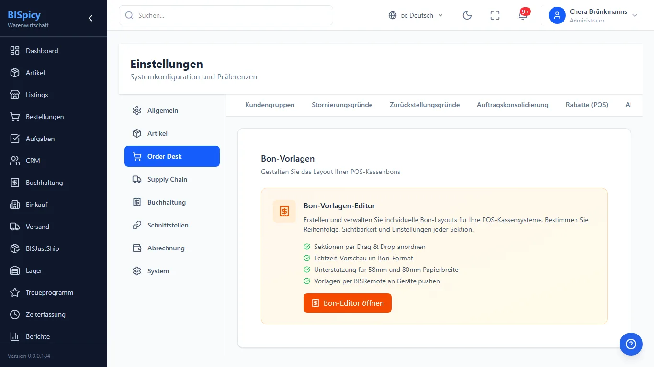Focus the Suchen search field

pyautogui.click(x=226, y=15)
